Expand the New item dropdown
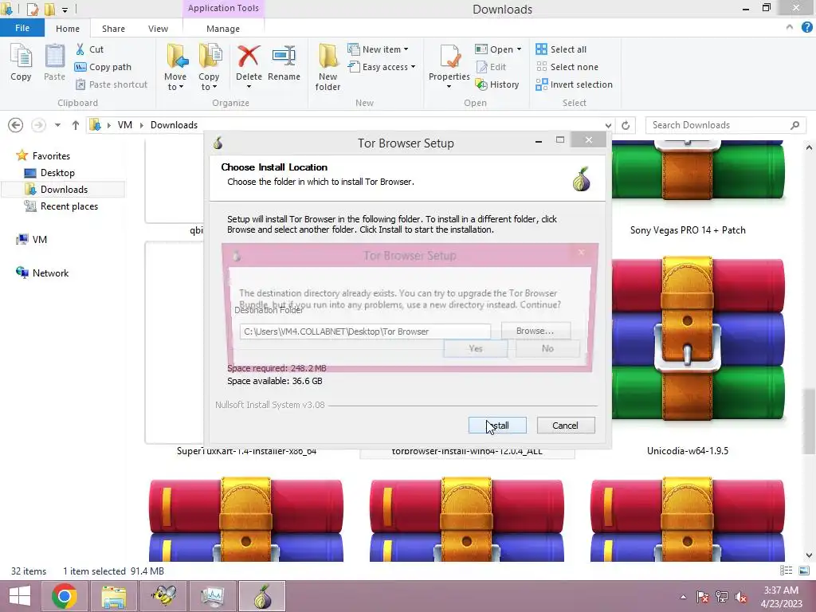The width and height of the screenshot is (816, 612). click(378, 49)
